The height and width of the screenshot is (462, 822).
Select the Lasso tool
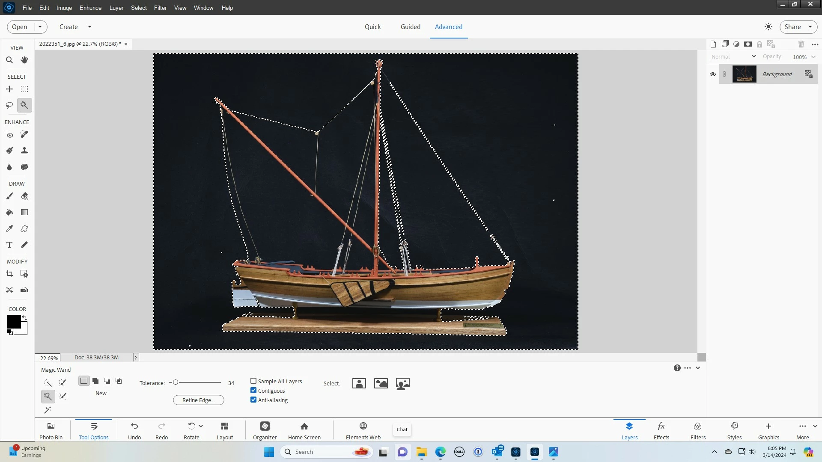point(9,105)
